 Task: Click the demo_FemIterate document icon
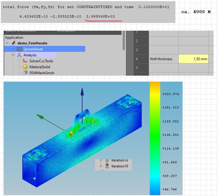[13, 43]
